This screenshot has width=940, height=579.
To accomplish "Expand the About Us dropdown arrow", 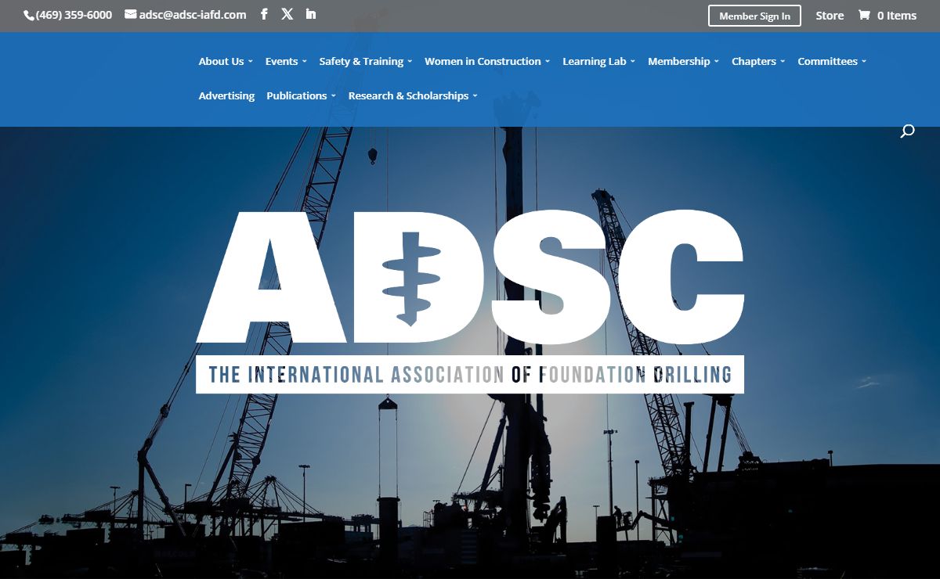I will pos(251,62).
